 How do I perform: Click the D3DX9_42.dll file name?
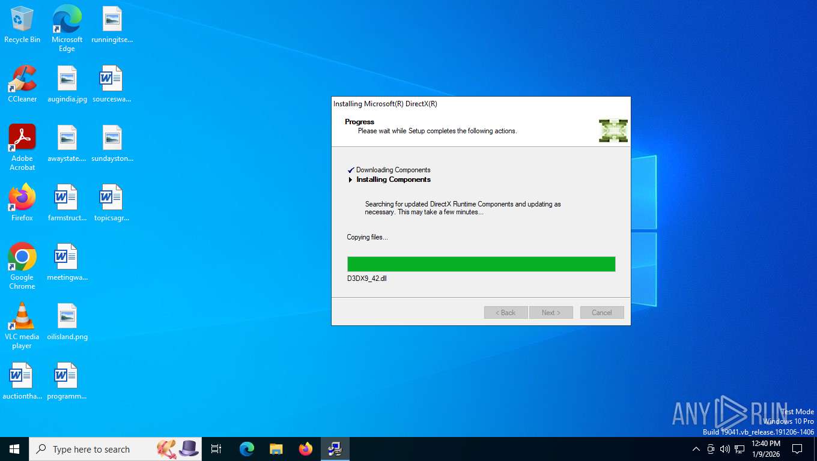[x=366, y=279]
